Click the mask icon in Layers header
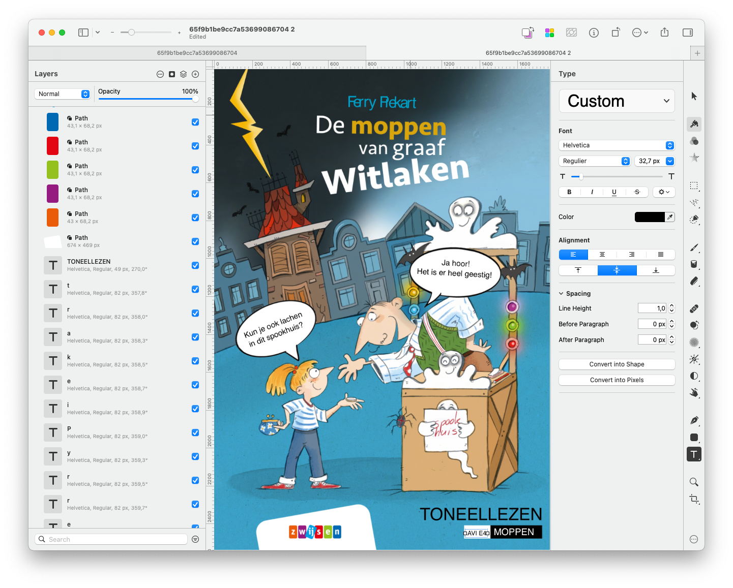The image size is (733, 588). [x=172, y=74]
